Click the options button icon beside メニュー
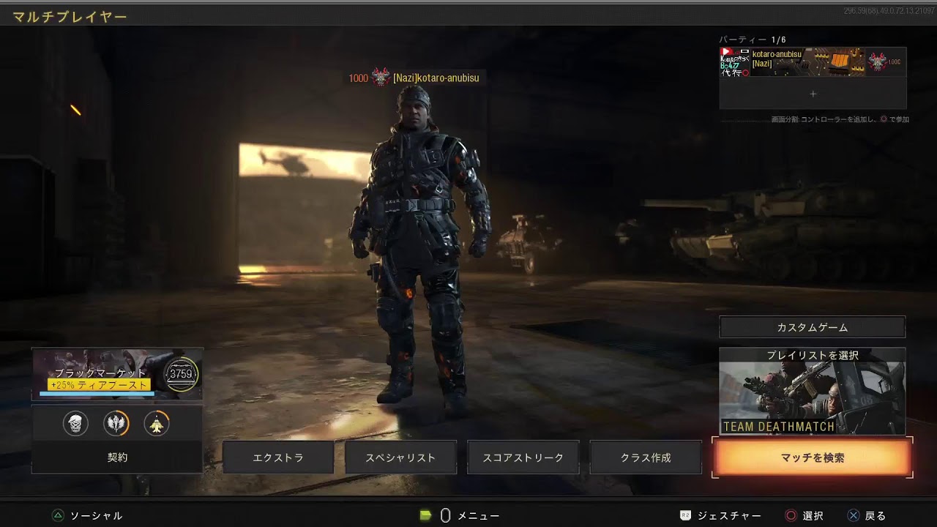Viewport: 937px width, 527px height. click(x=445, y=515)
